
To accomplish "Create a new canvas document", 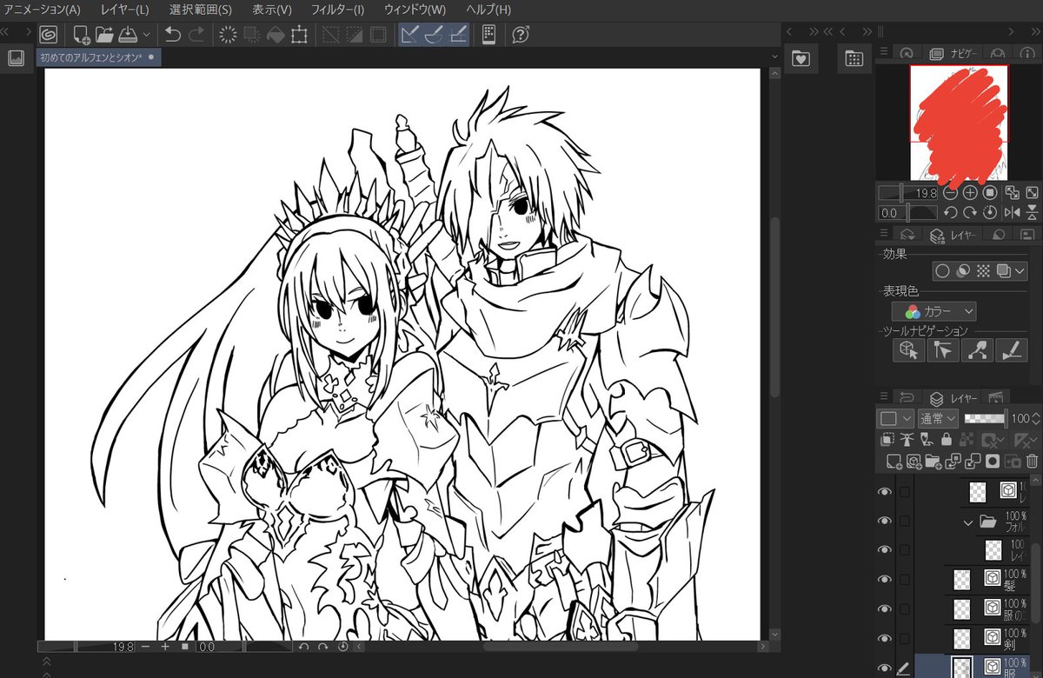I will (x=81, y=35).
